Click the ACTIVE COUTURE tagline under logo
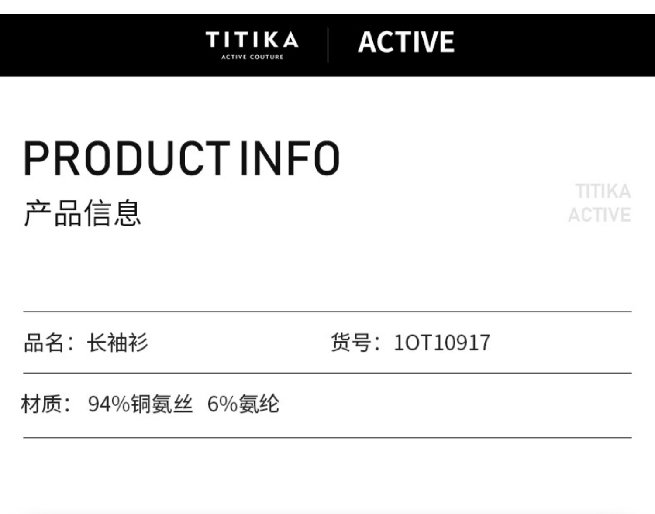This screenshot has height=514, width=655. coord(252,57)
